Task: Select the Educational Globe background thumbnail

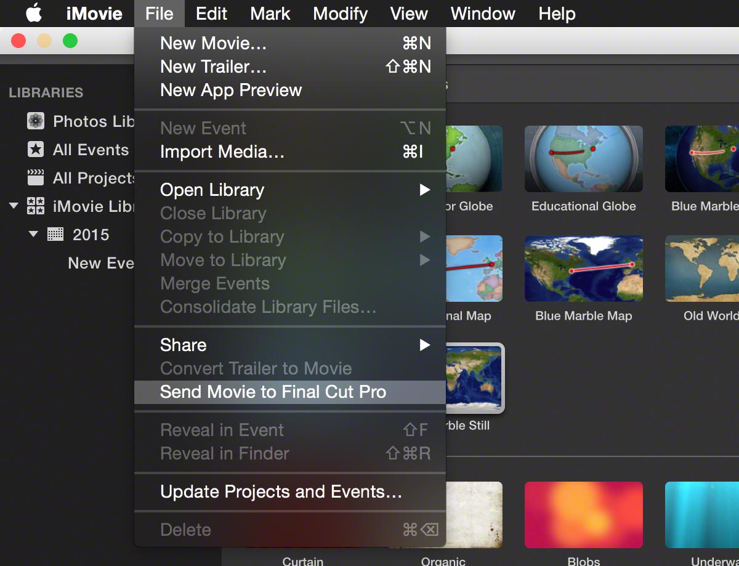Action: coord(584,159)
